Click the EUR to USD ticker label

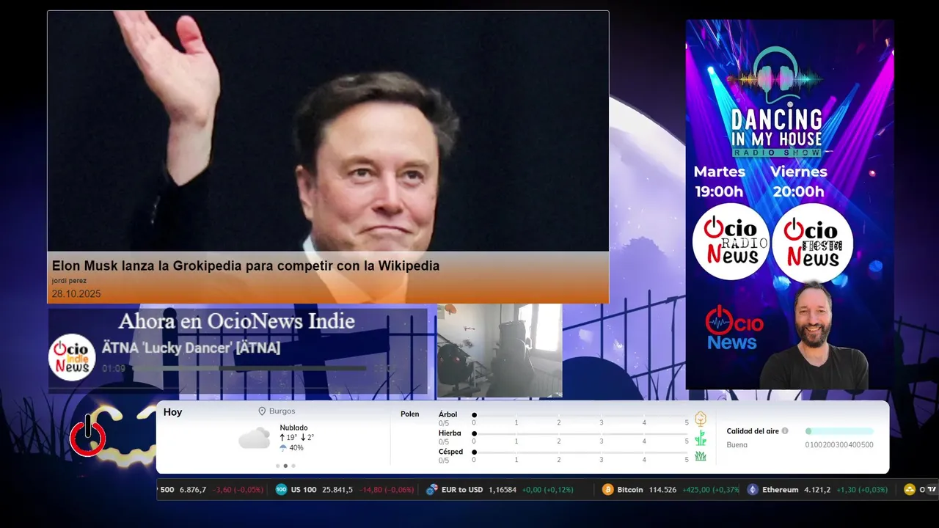pyautogui.click(x=462, y=490)
